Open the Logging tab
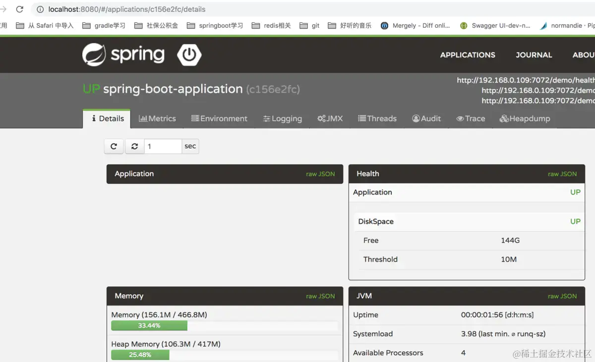Viewport: 595px width, 362px height. [283, 119]
